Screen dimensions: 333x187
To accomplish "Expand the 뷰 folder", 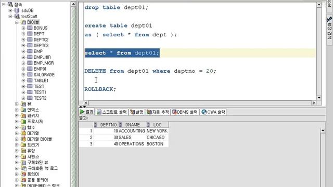I will (17, 104).
